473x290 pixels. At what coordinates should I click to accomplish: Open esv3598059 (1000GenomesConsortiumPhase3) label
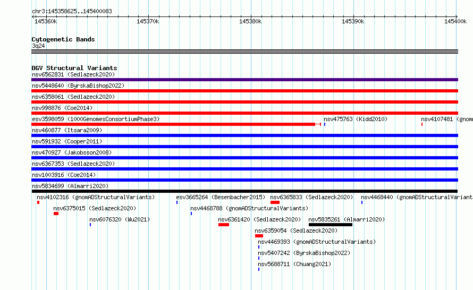(96, 119)
